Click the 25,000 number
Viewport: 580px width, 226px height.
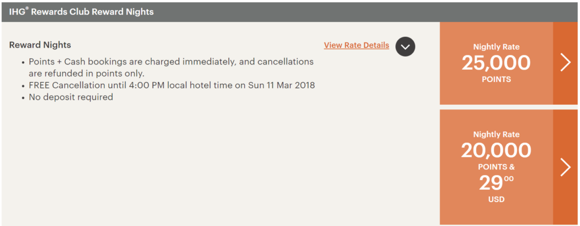(496, 63)
